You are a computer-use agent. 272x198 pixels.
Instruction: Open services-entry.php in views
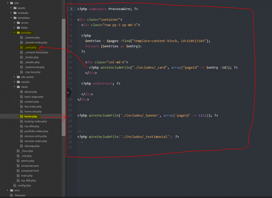35,136
